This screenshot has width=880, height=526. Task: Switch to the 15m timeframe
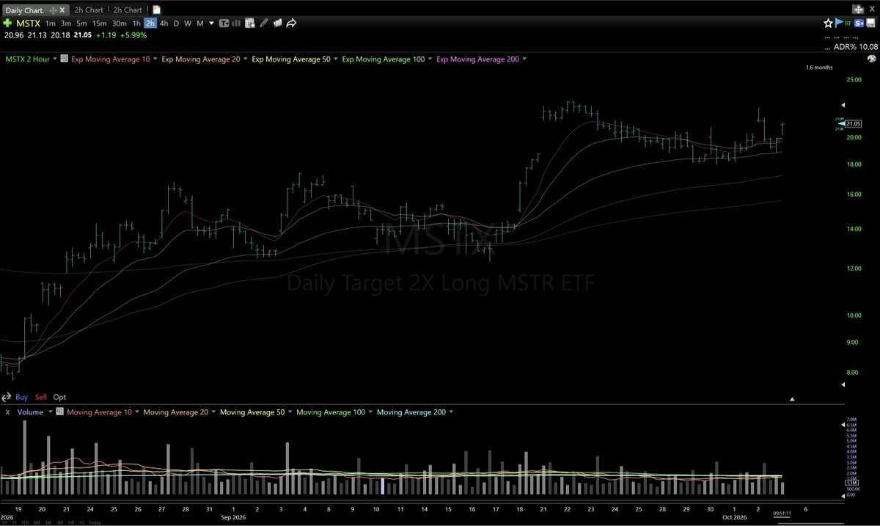tap(100, 23)
